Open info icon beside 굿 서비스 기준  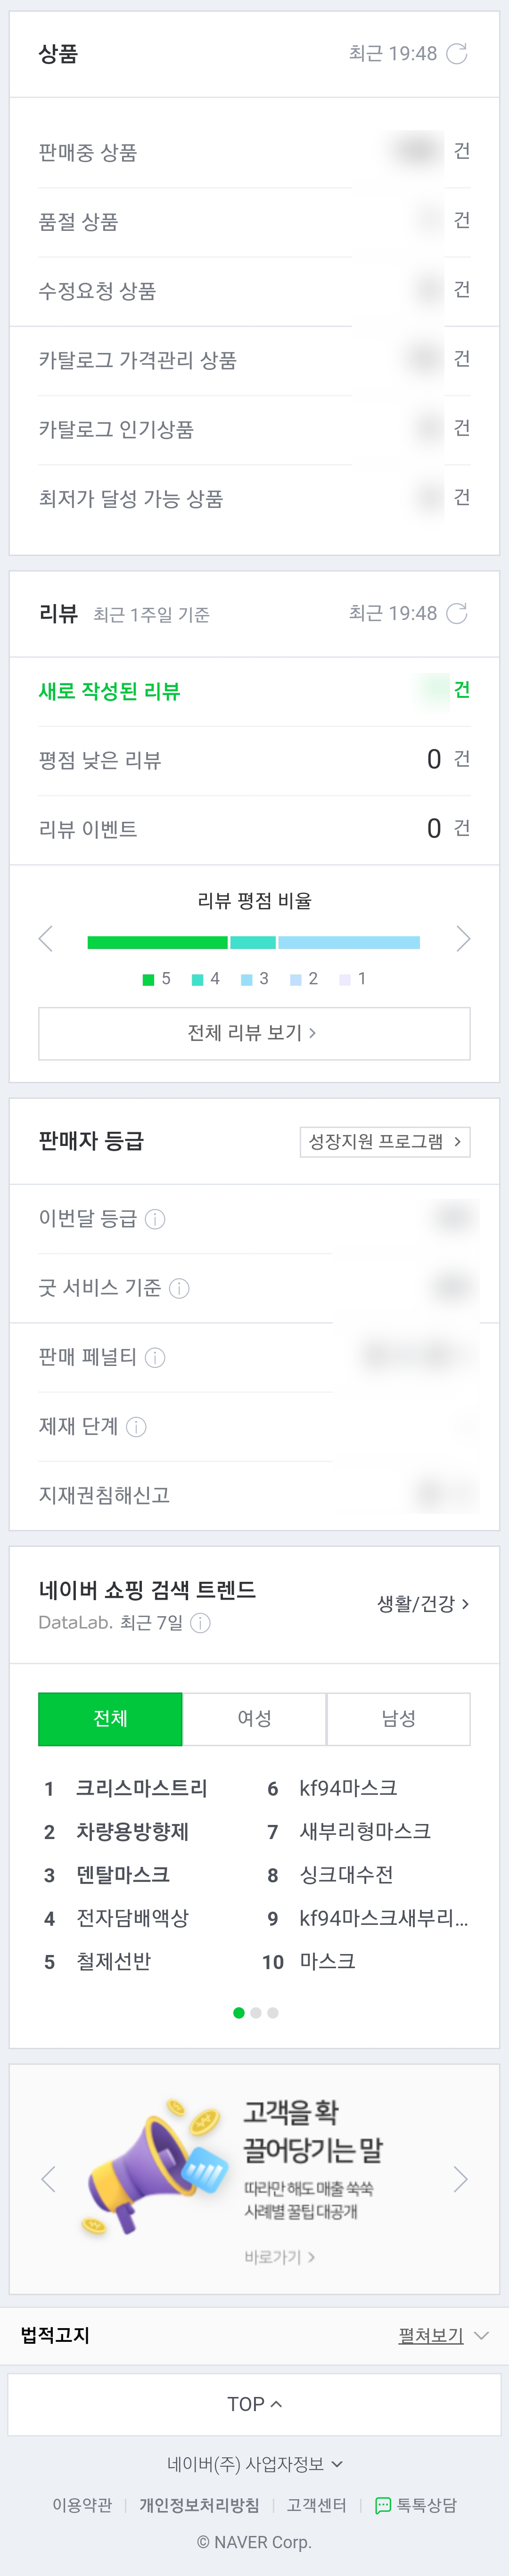179,1288
